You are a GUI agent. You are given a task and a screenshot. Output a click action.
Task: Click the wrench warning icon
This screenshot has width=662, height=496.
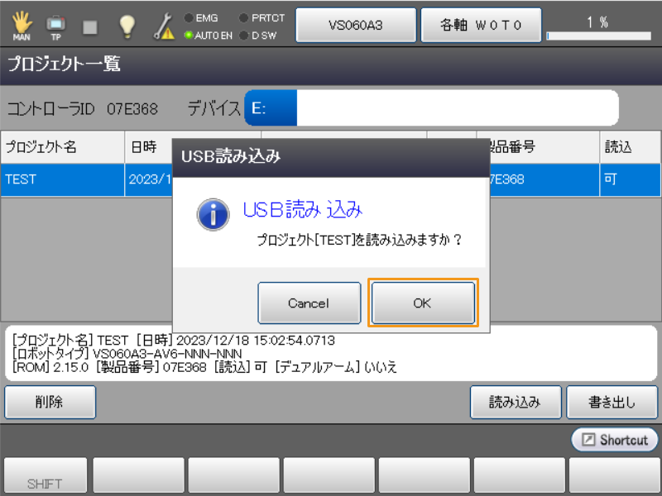[x=164, y=26]
